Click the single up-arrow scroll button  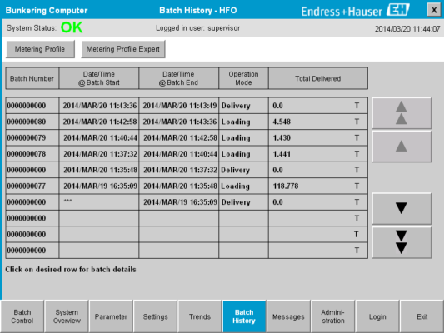pyautogui.click(x=402, y=147)
